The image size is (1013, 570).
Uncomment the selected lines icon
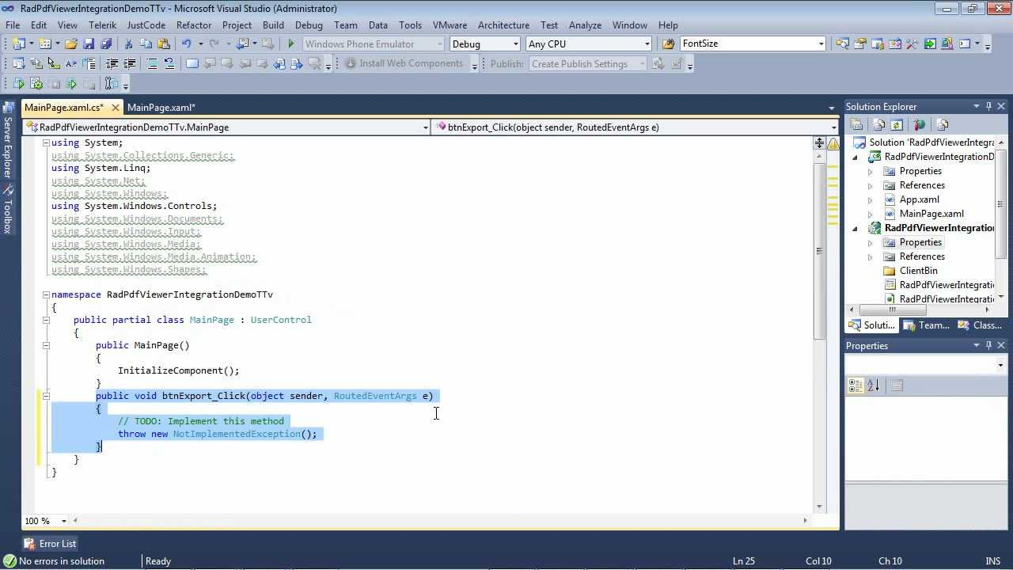click(x=169, y=63)
